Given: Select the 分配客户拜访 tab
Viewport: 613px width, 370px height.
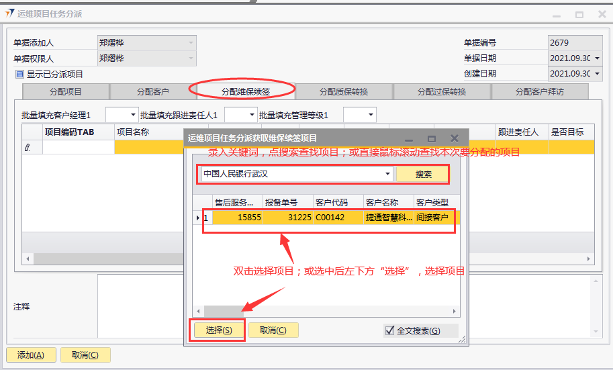Looking at the screenshot, I should pos(539,92).
